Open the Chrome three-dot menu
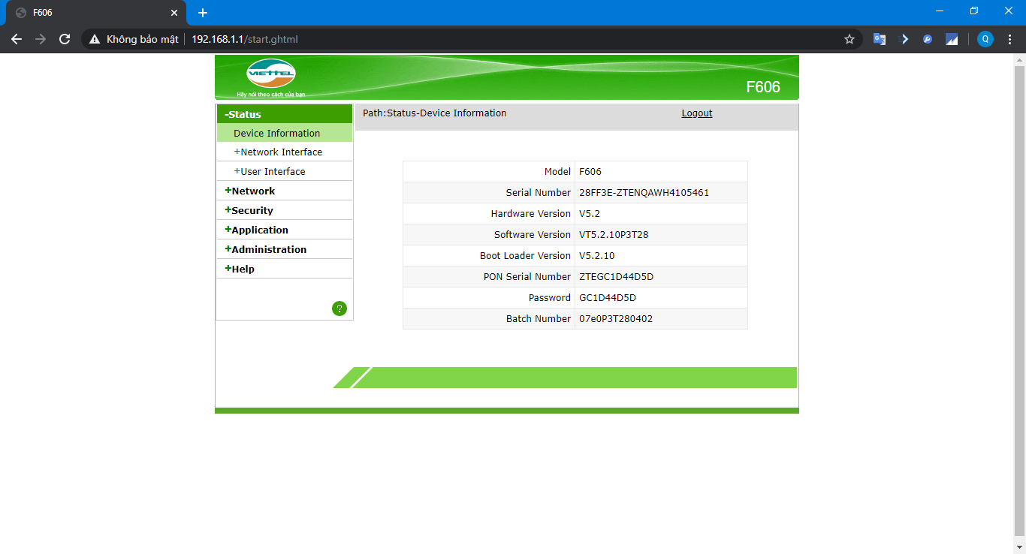The image size is (1026, 554). click(x=1009, y=39)
